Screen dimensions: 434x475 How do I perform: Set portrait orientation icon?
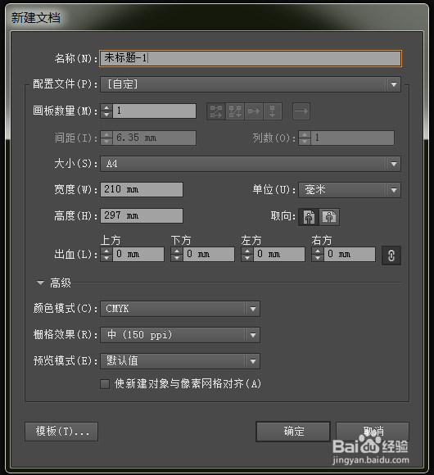309,217
